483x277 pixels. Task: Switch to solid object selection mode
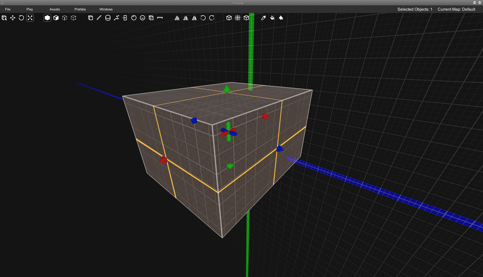47,18
